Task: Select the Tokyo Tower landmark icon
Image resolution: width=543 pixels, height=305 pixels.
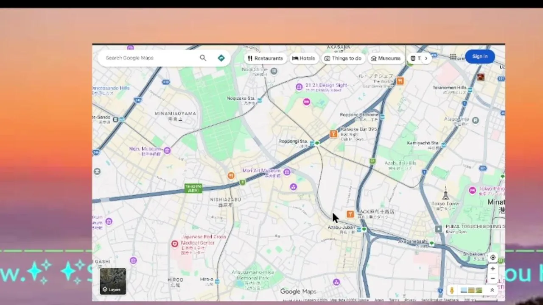Action: (445, 193)
